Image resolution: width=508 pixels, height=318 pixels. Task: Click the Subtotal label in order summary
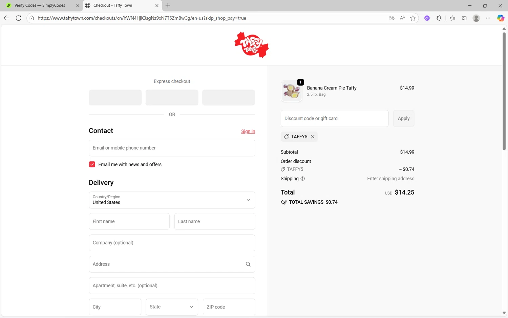click(289, 152)
